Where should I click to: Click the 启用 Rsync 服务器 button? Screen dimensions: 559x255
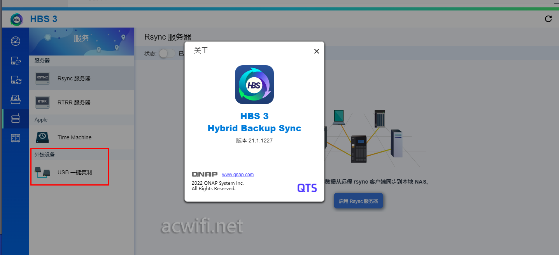(x=359, y=201)
